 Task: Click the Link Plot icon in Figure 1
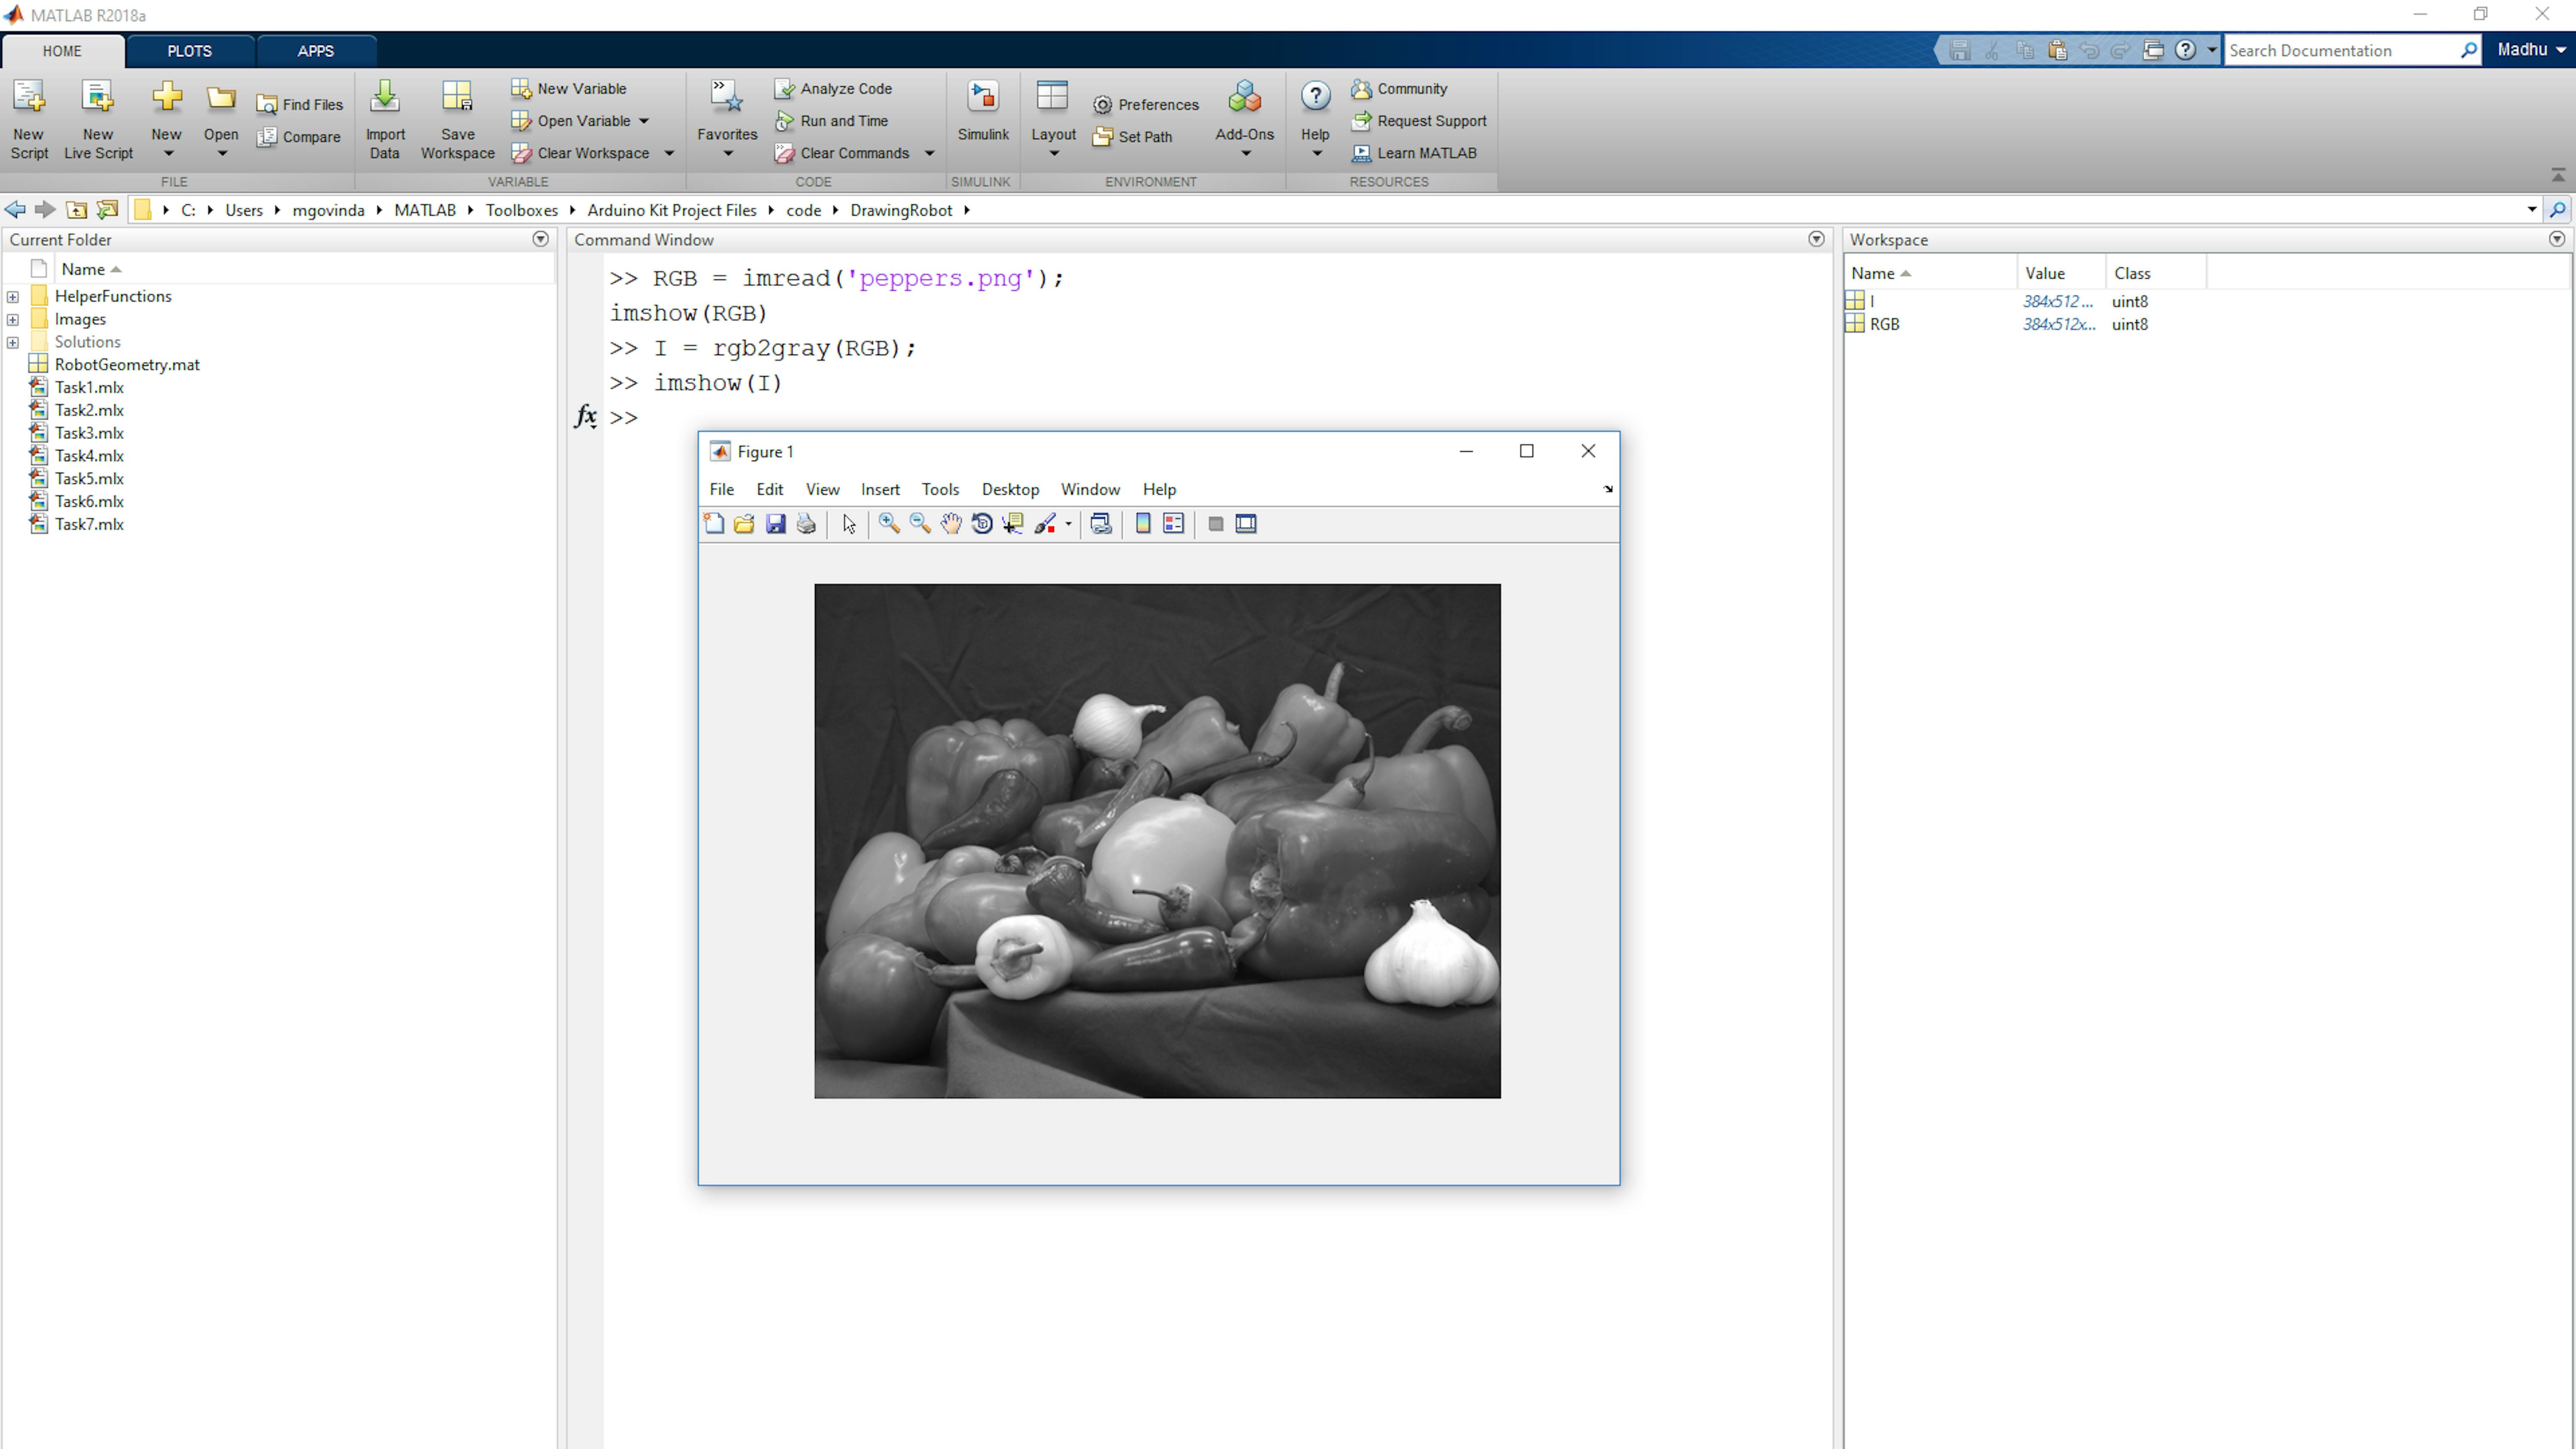pyautogui.click(x=1101, y=524)
